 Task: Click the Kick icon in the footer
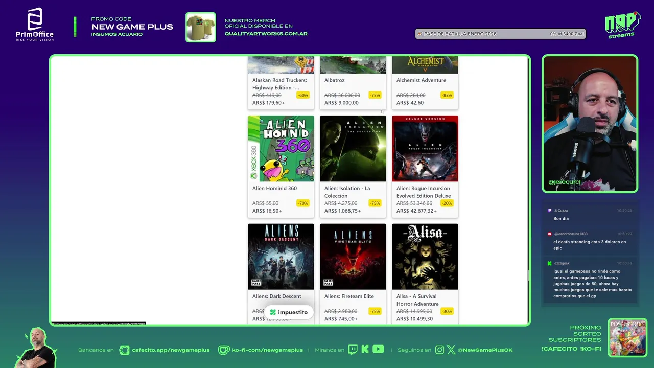365,350
